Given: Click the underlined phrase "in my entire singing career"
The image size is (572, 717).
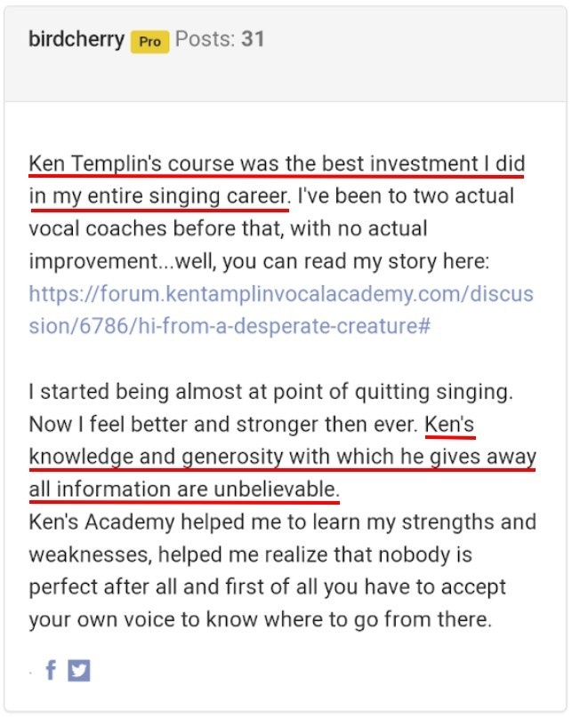Looking at the screenshot, I should [x=159, y=196].
